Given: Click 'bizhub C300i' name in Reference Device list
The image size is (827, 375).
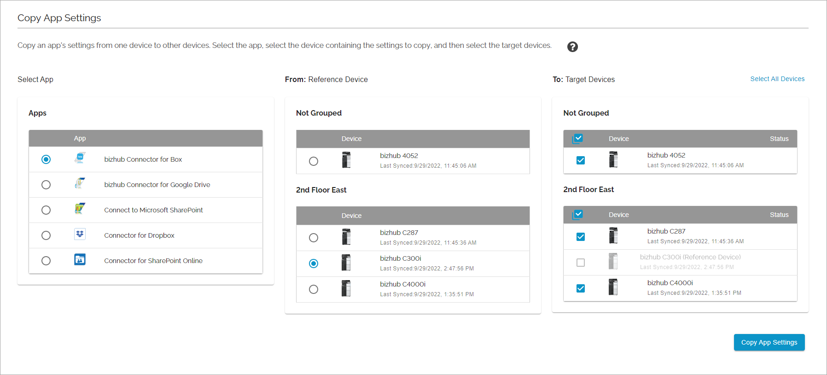Looking at the screenshot, I should (401, 258).
